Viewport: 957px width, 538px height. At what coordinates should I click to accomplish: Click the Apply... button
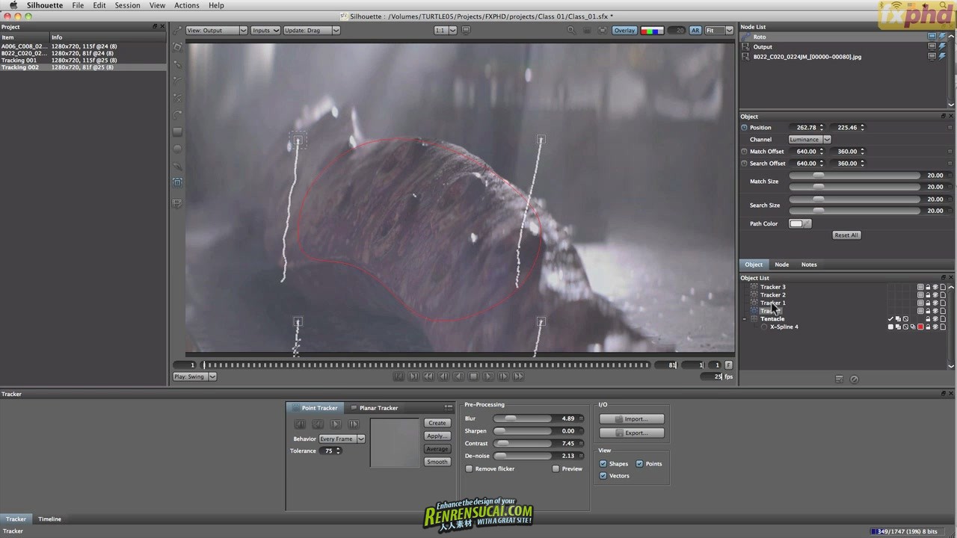pyautogui.click(x=437, y=436)
